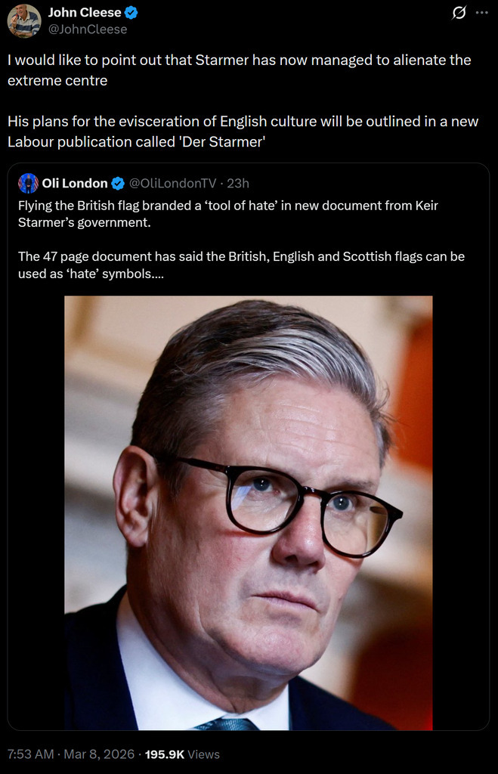Open Oli London display name
The image size is (498, 774).
pos(75,184)
